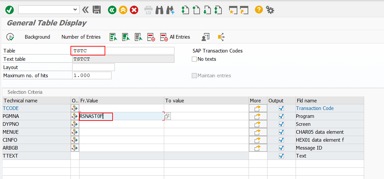Click the green checkmark Enter icon
The height and width of the screenshot is (179, 384).
pyautogui.click(x=10, y=10)
